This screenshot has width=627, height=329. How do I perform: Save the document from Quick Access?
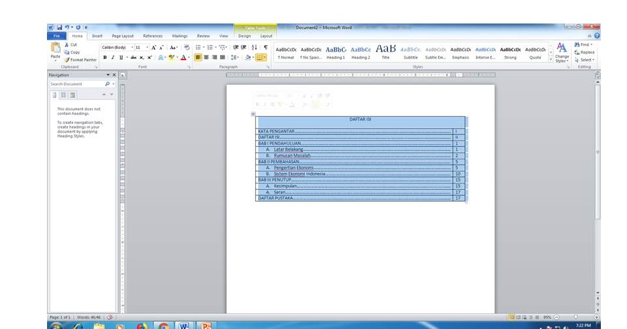pos(59,27)
